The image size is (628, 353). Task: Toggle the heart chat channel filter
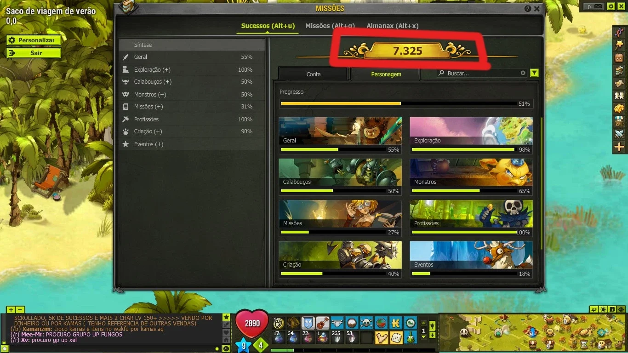pos(226,332)
